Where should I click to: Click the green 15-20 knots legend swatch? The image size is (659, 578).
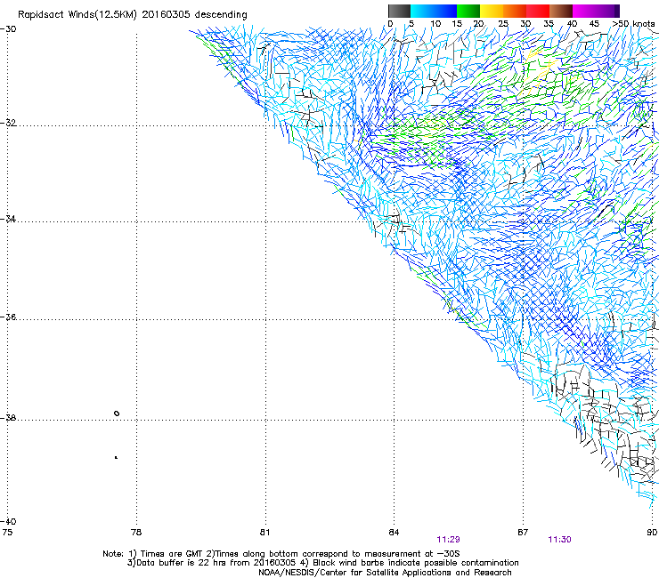[x=468, y=11]
